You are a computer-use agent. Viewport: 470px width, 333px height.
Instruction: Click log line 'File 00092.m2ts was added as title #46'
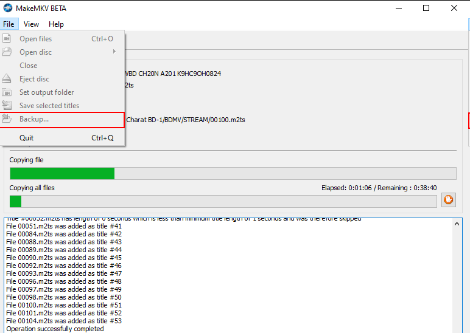(64, 266)
